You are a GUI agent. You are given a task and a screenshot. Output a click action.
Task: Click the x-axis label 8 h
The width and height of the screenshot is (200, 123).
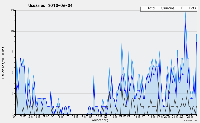coord(76,116)
